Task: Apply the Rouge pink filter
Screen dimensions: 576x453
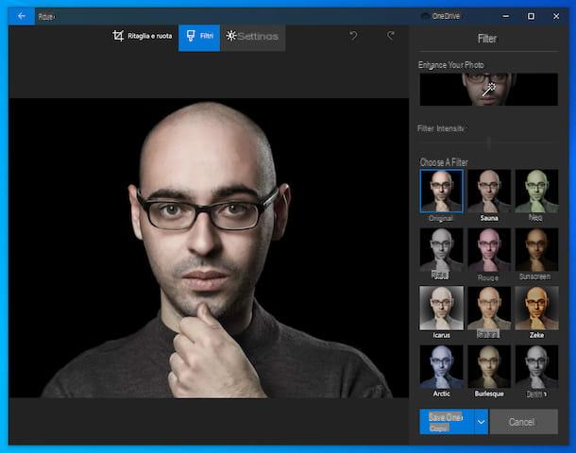Action: coord(489,250)
